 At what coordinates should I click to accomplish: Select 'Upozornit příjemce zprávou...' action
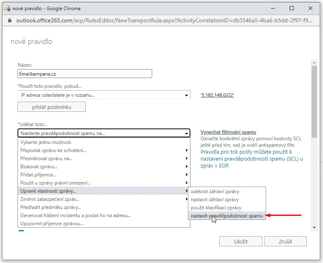pyautogui.click(x=104, y=224)
